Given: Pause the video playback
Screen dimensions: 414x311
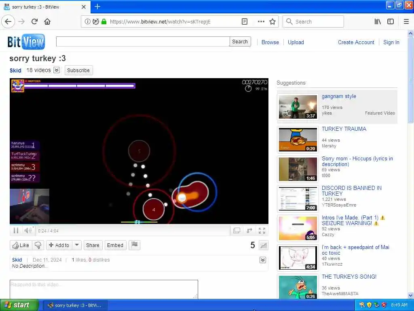Looking at the screenshot, I should [16, 230].
